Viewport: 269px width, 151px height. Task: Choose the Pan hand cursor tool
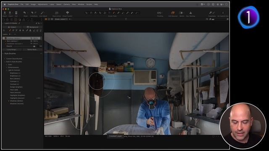coord(91,13)
